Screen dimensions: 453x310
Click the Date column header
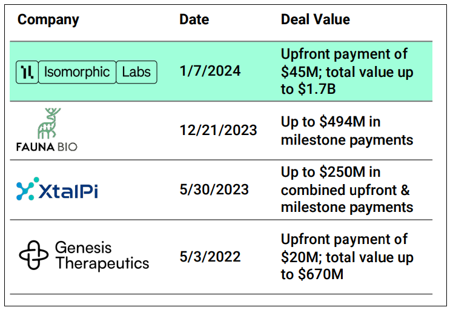[x=194, y=19]
